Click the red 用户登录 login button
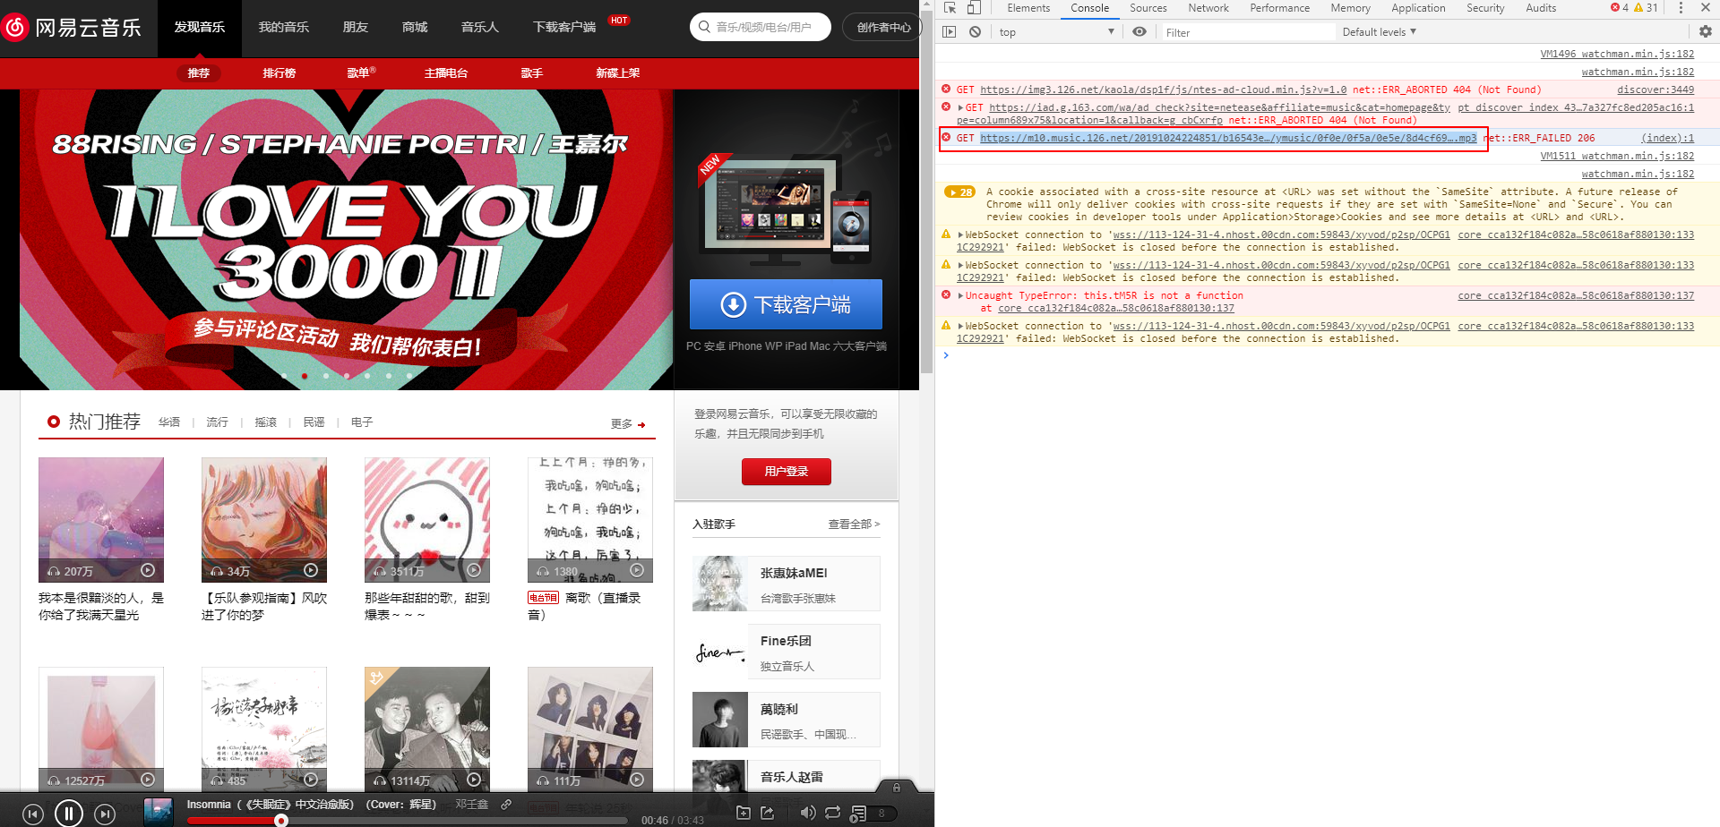1720x827 pixels. pyautogui.click(x=787, y=472)
